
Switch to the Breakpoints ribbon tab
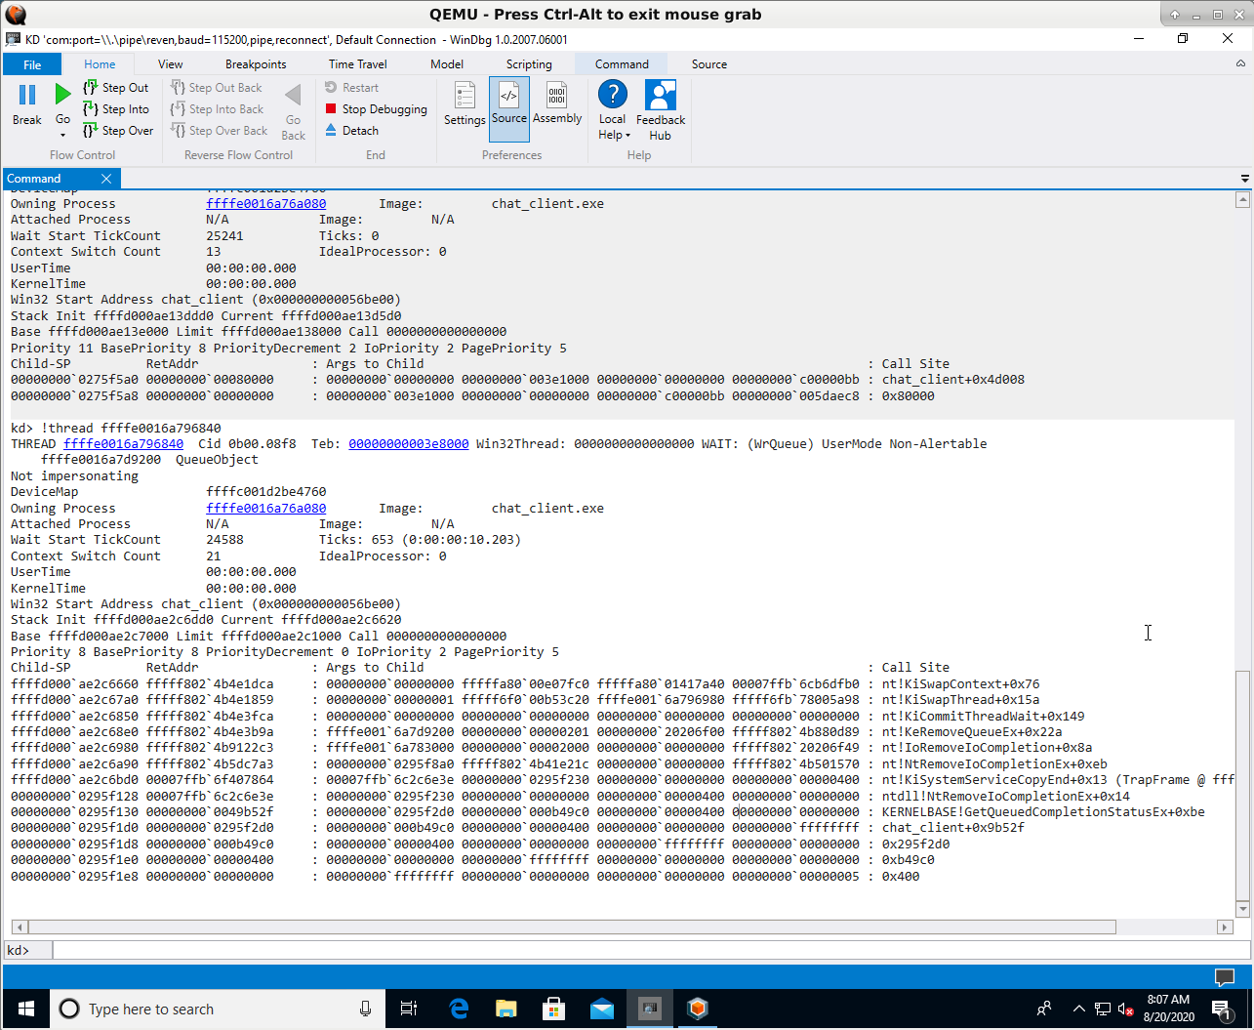click(x=256, y=64)
